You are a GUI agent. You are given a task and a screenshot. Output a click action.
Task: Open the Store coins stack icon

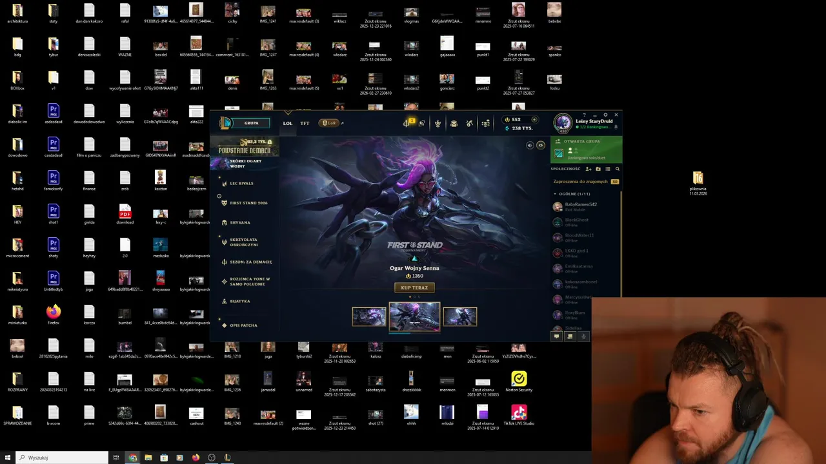pos(486,123)
